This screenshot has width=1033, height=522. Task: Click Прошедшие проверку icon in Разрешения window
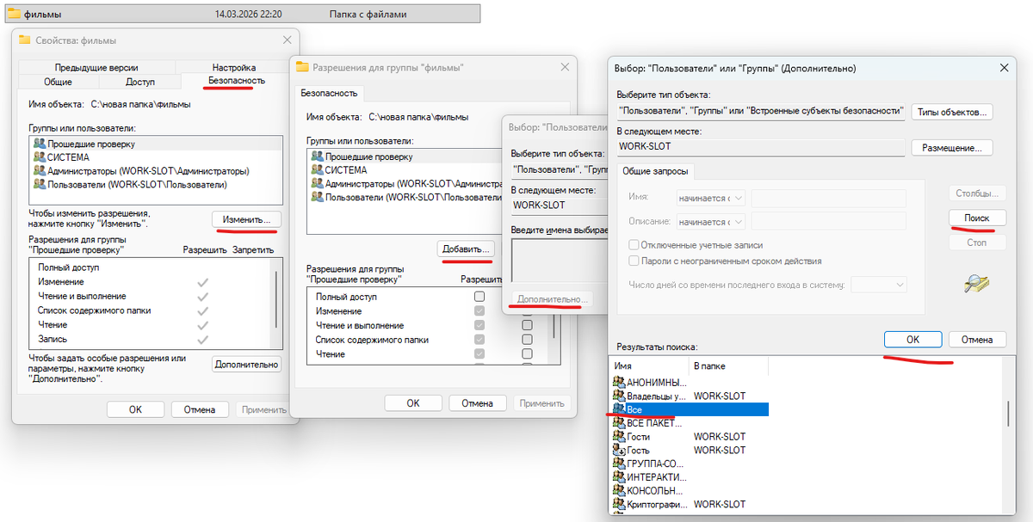tap(318, 157)
